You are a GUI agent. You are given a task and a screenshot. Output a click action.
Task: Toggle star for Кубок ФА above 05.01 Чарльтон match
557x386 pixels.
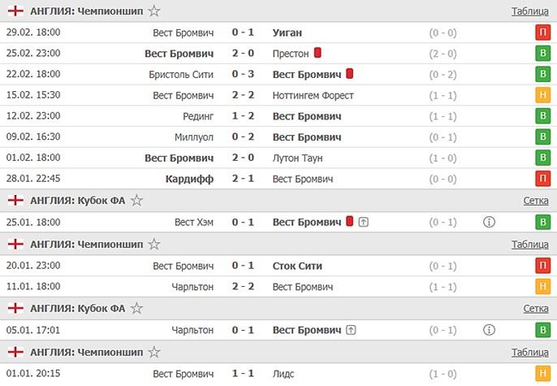(x=137, y=309)
